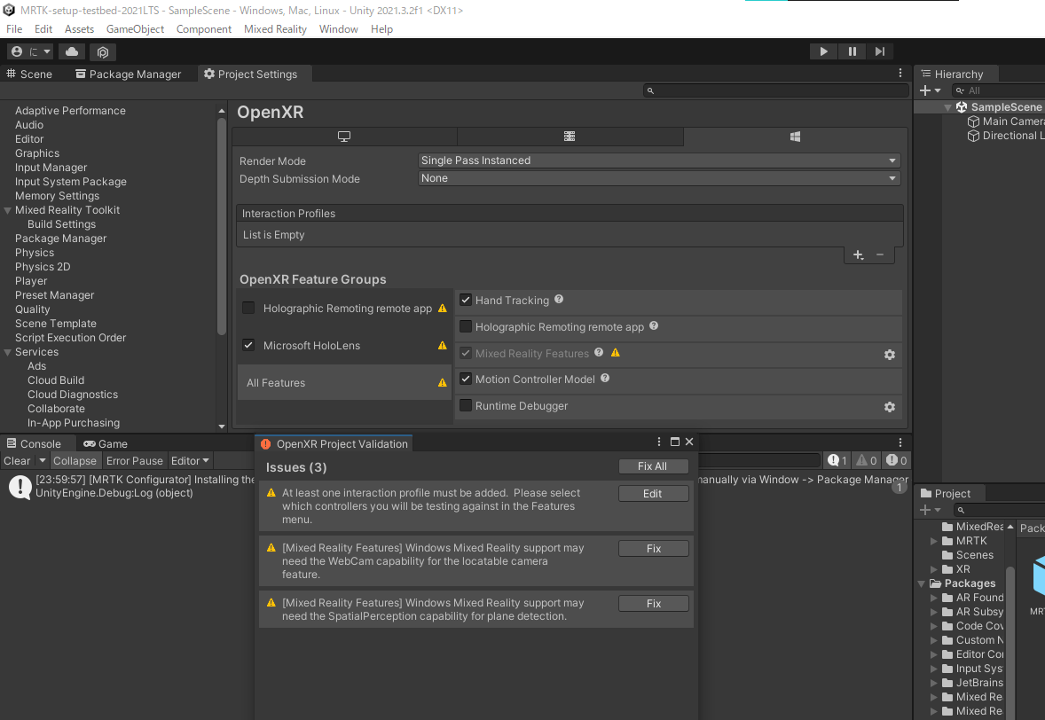This screenshot has width=1045, height=720.
Task: Click the Clear console button
Action: 17,461
